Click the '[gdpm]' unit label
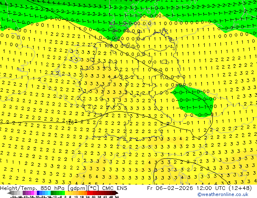The height and width of the screenshot is (198, 257). coord(78,188)
